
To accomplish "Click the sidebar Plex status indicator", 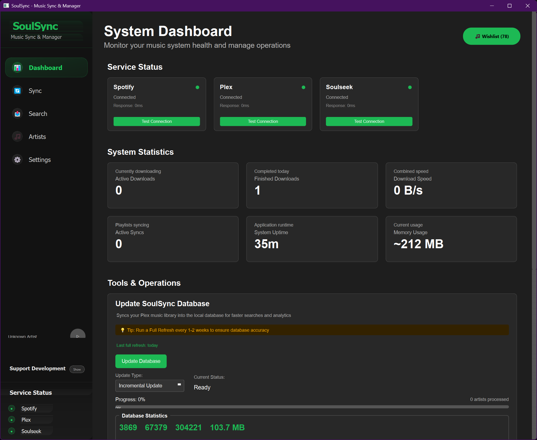I will coord(11,420).
